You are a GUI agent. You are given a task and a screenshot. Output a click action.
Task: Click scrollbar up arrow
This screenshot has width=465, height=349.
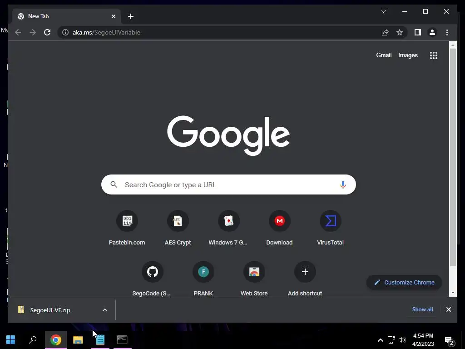point(453,45)
